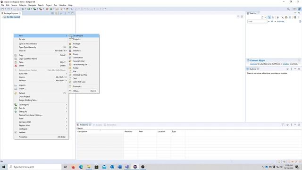This screenshot has width=302, height=170.
Task: Click the New toolbar icon
Action: [x=3, y=9]
